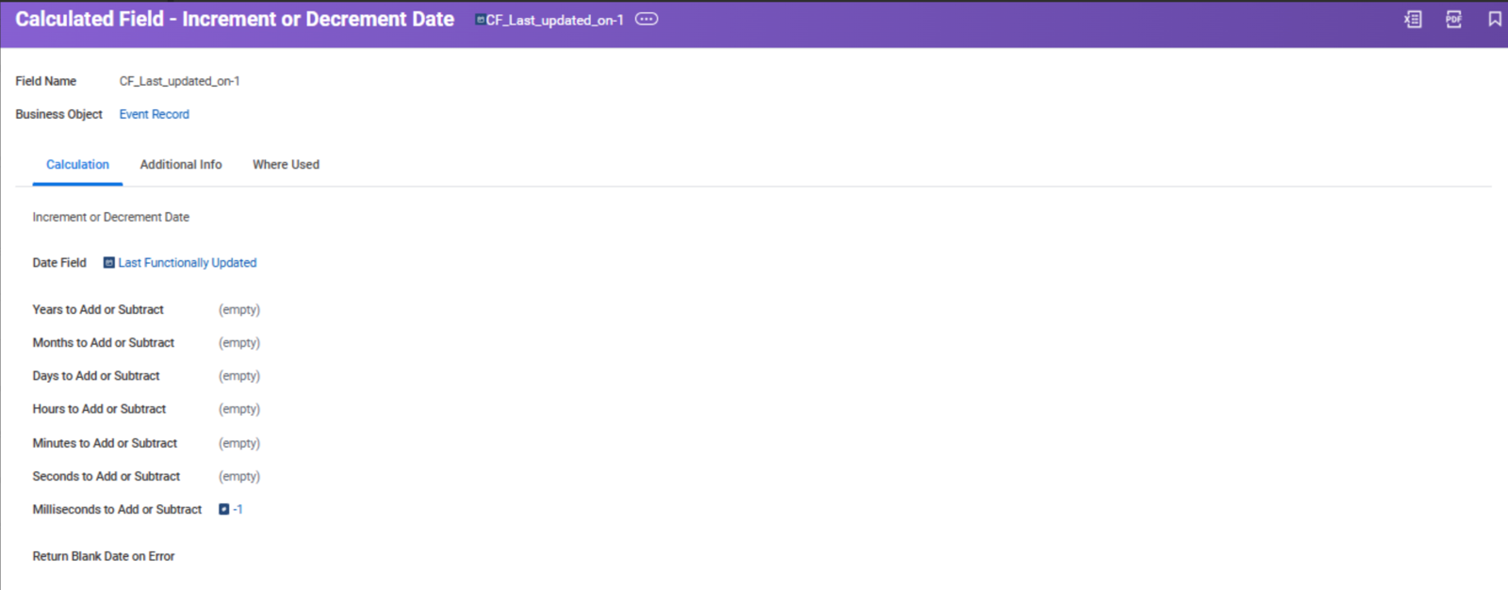Click Minutes to Add or Subtract label
This screenshot has width=1508, height=590.
tap(105, 443)
